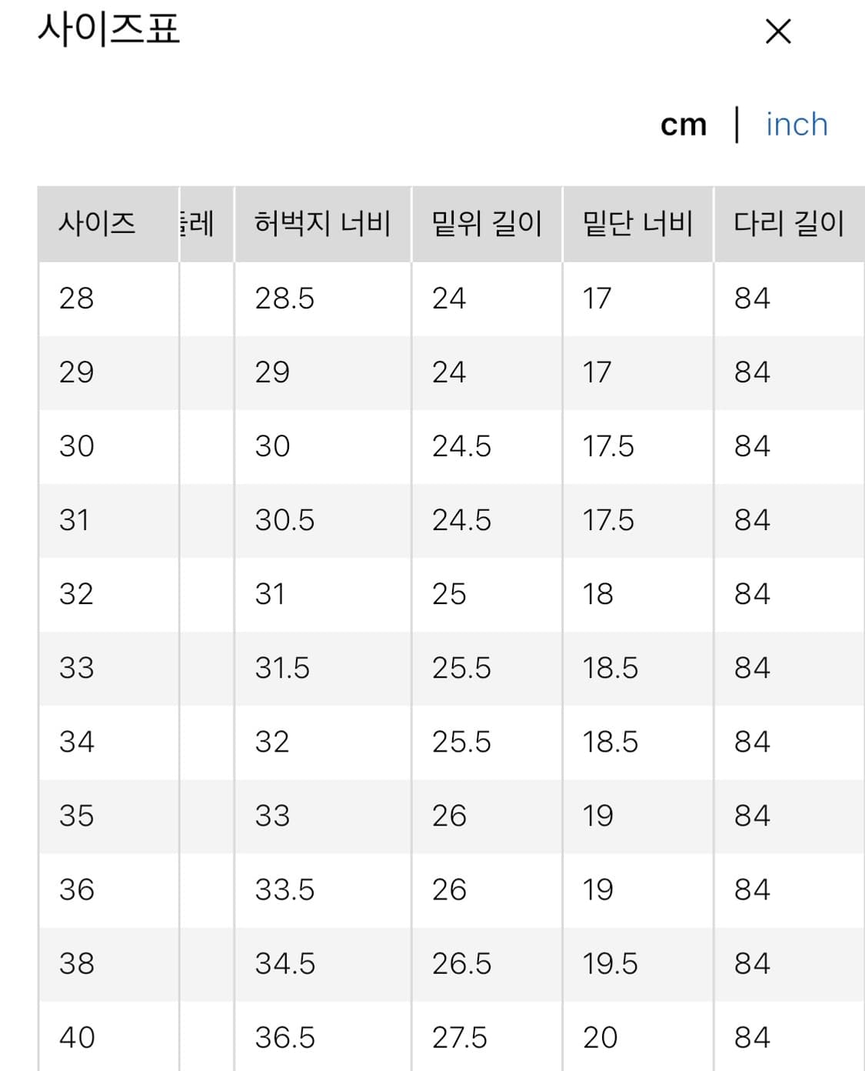Select the size 34 row label
The height and width of the screenshot is (1071, 865).
77,742
